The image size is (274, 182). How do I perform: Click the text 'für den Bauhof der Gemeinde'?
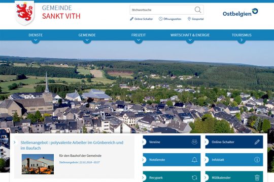(x=80, y=156)
